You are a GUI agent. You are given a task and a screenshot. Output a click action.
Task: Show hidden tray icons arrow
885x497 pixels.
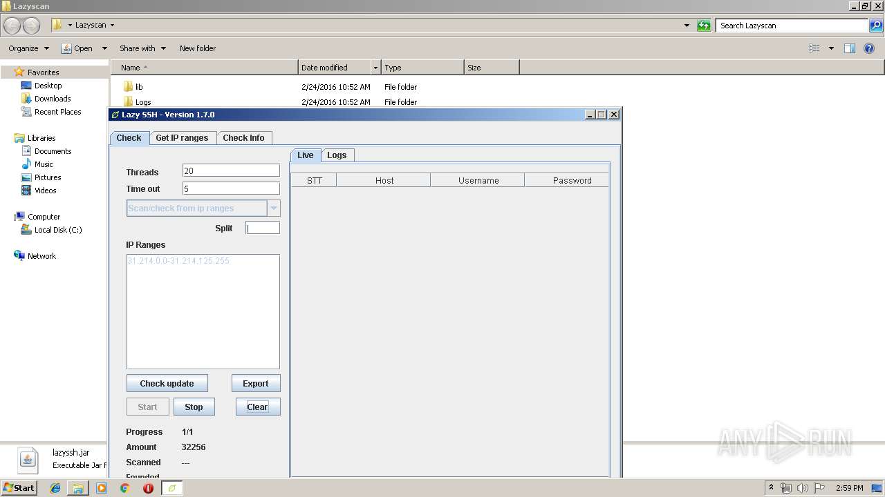772,488
